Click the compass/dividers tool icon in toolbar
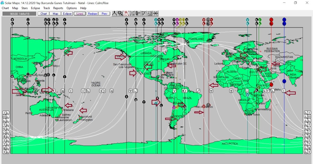Screen dimensions: 313x164 (114, 13)
